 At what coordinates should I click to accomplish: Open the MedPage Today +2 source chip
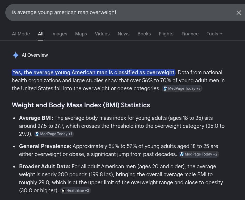(199, 154)
